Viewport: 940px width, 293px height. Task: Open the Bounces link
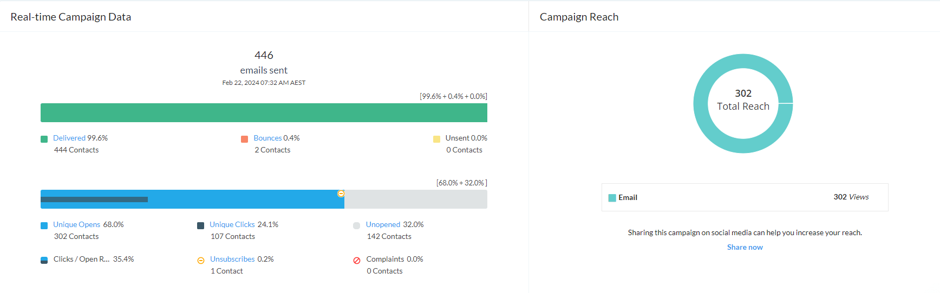pyautogui.click(x=267, y=138)
